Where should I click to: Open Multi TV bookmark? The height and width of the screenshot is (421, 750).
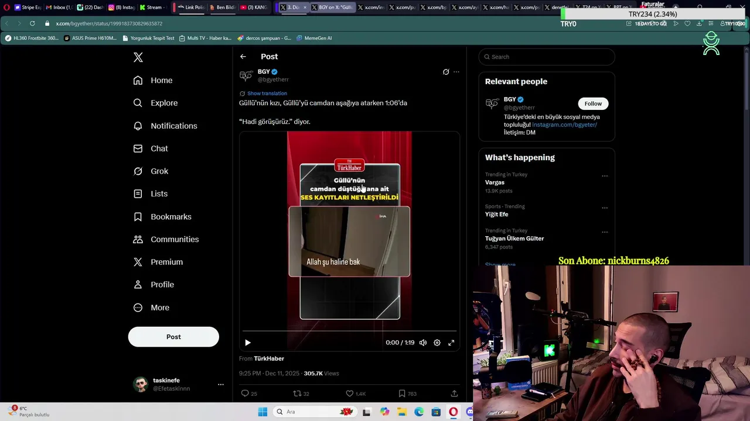[x=205, y=38]
